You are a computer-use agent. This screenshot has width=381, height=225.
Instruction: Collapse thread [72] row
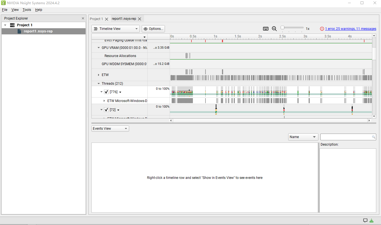pos(101,110)
